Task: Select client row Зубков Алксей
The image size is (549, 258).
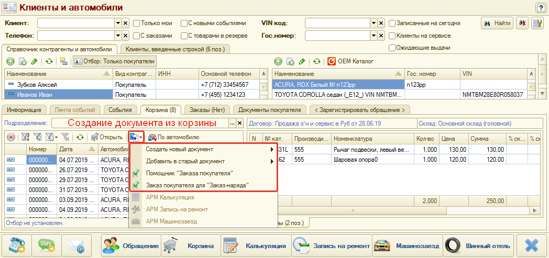Action: click(132, 85)
